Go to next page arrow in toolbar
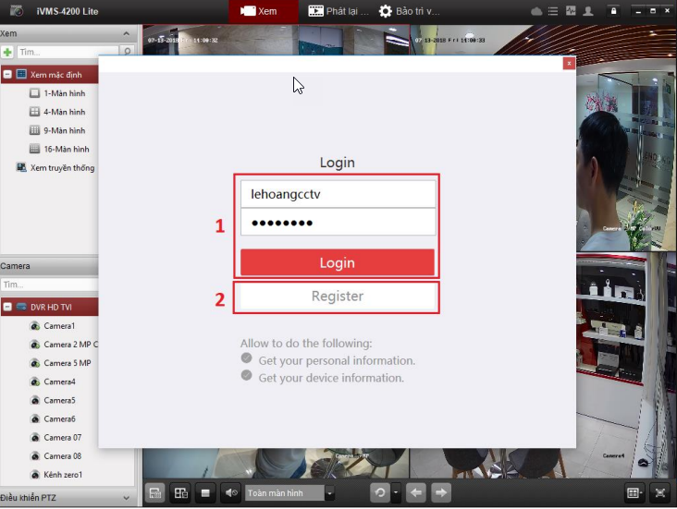The image size is (677, 509). [442, 492]
